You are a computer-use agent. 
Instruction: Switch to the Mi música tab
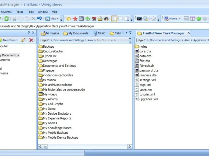(50, 33)
